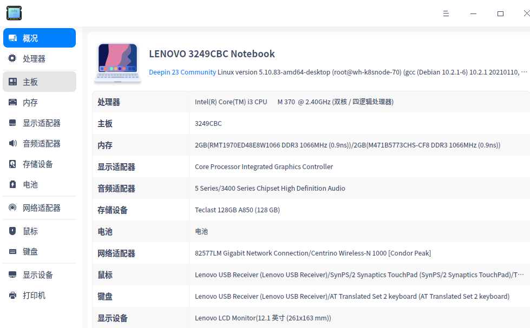Select the Synaptics TouchPad mouse value
Viewport: 530px width, 328px height.
[x=359, y=275]
